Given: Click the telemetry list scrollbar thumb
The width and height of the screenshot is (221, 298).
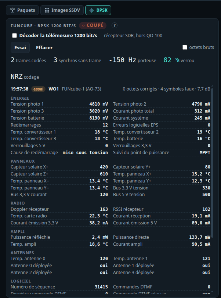Looking at the screenshot, I should click(212, 163).
